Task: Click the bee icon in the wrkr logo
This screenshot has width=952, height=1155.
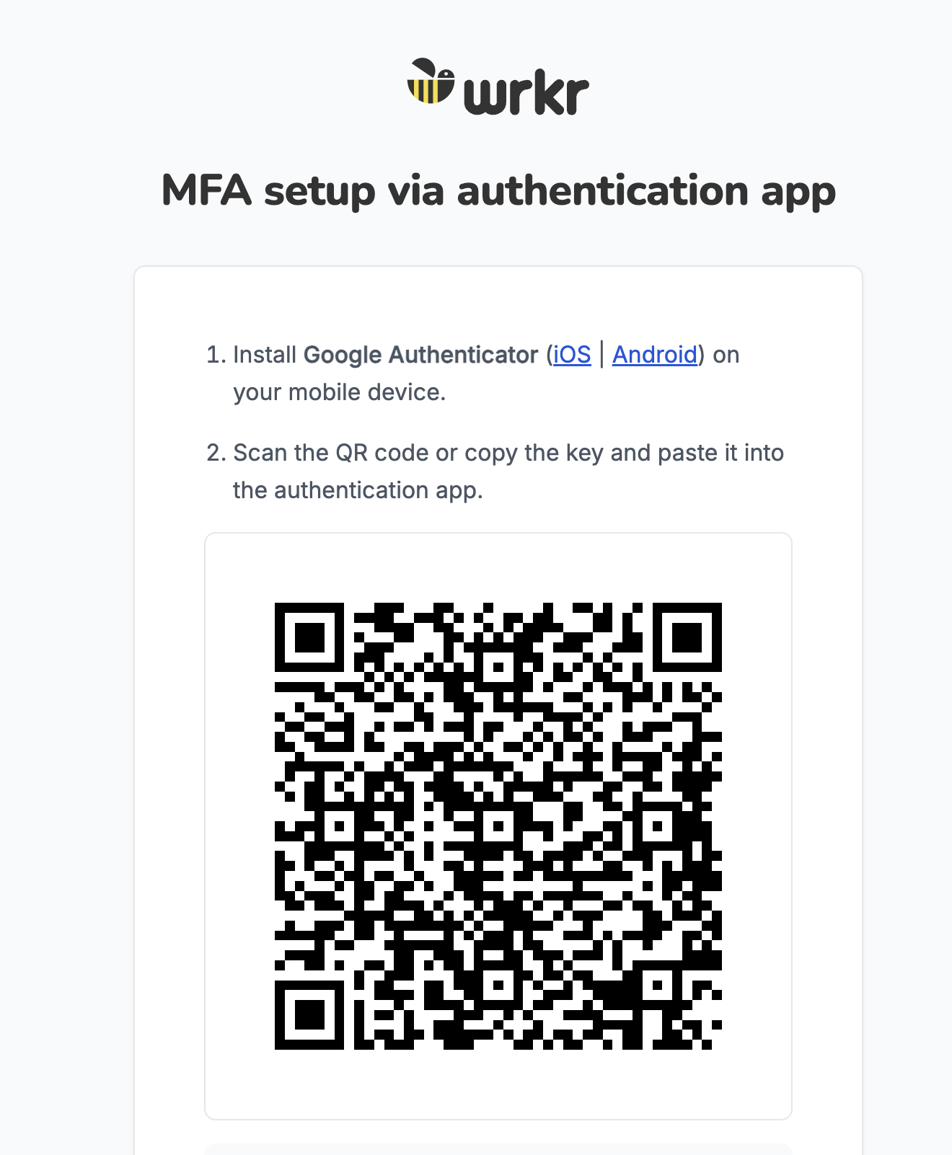Action: [x=431, y=81]
